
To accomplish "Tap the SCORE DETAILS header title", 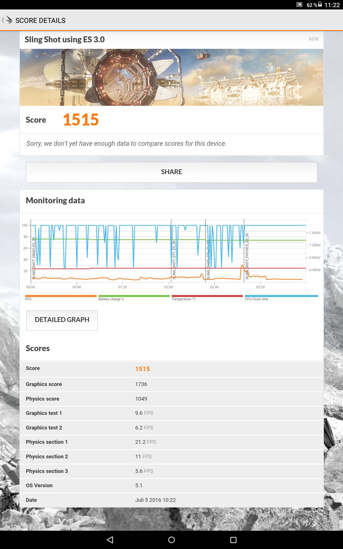I will [40, 21].
